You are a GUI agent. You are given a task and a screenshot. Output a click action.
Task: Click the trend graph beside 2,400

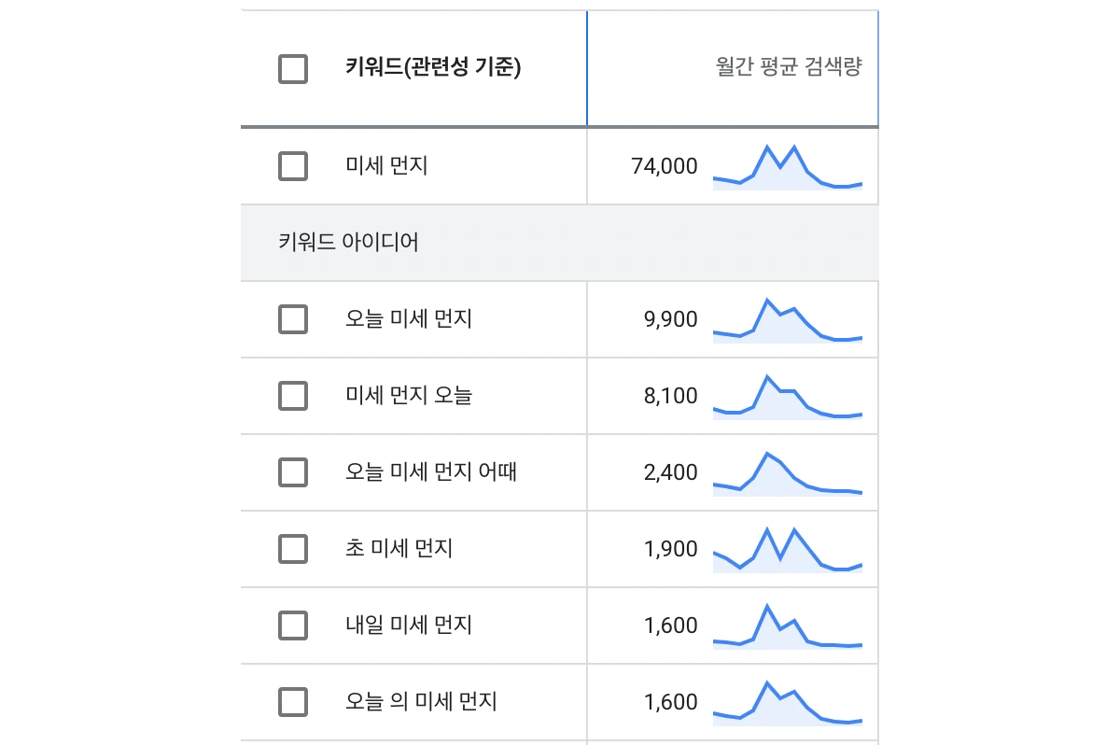[x=788, y=473]
